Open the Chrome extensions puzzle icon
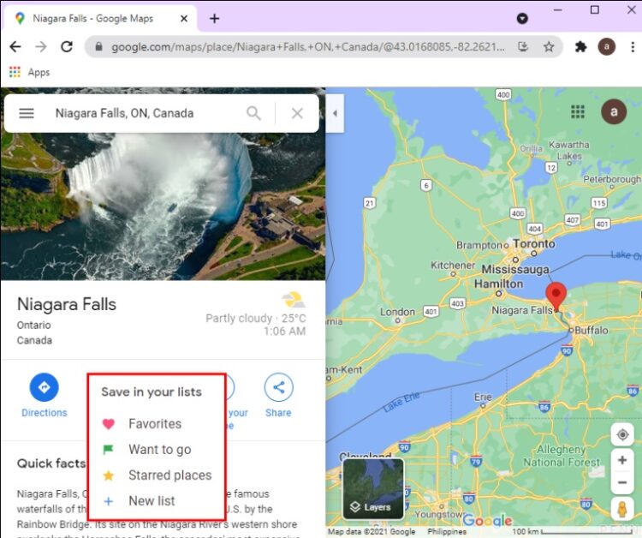The width and height of the screenshot is (642, 538). (580, 47)
